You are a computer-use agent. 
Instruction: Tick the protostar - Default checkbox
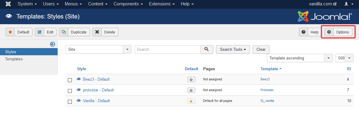coord(70,91)
